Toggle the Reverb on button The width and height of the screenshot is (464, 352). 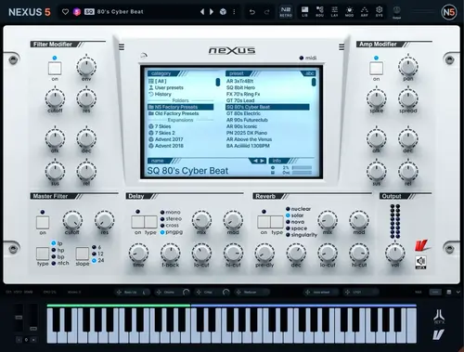264,222
